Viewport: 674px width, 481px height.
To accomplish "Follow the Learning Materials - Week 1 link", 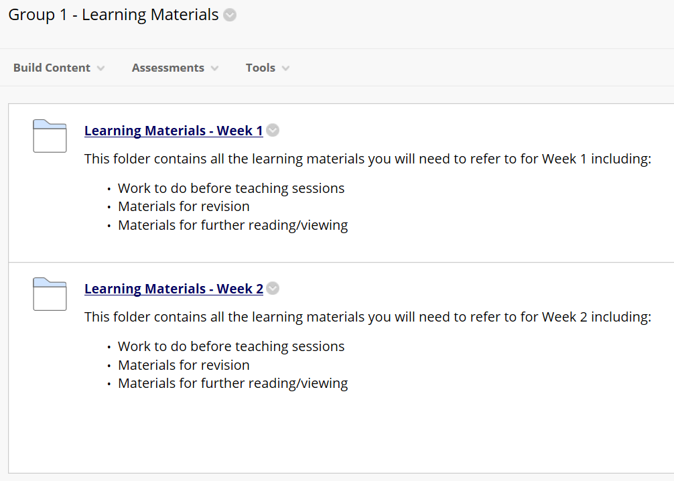I will (174, 130).
